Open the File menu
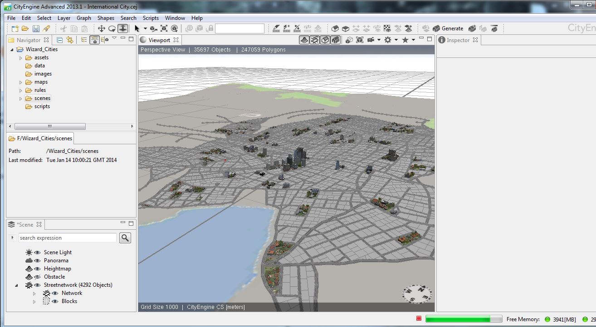 click(x=11, y=18)
